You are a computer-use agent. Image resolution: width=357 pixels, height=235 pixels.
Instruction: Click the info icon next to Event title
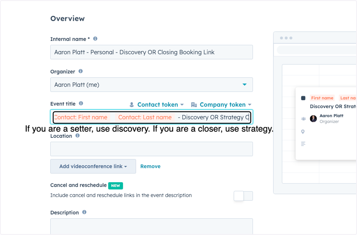tap(81, 103)
